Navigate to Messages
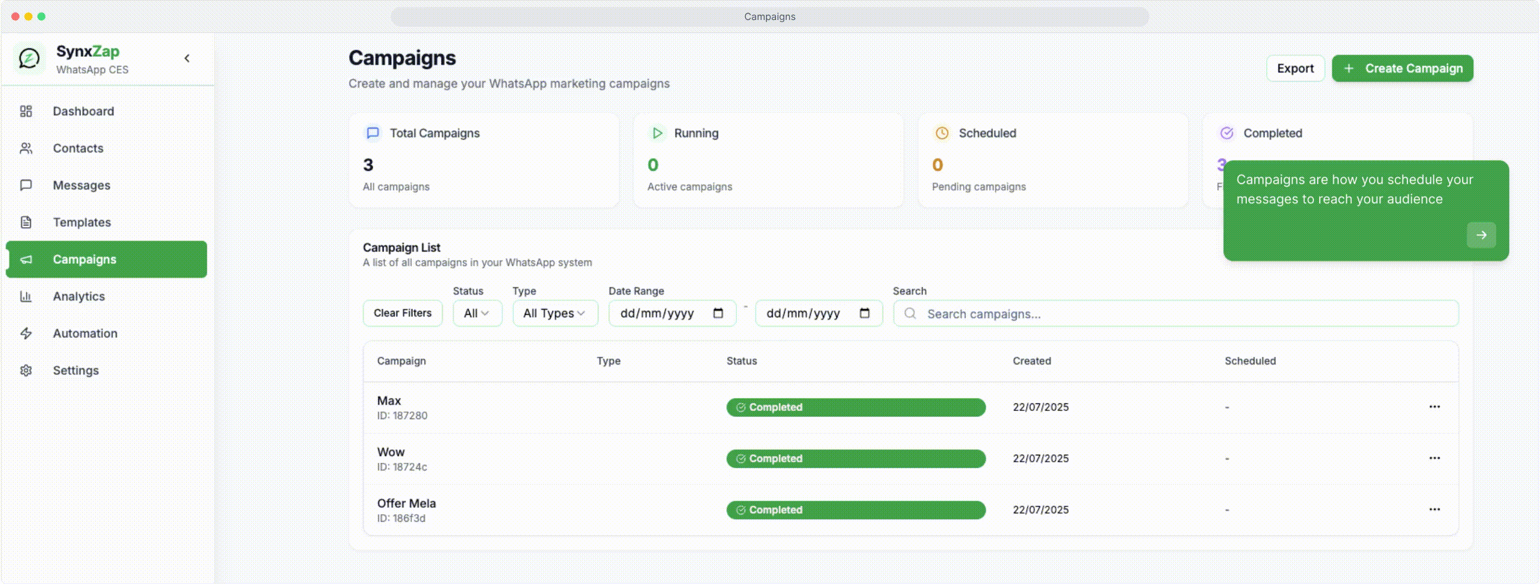The width and height of the screenshot is (1540, 584). pyautogui.click(x=107, y=185)
